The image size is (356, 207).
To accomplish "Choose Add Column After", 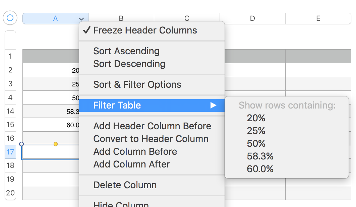I will point(131,164).
